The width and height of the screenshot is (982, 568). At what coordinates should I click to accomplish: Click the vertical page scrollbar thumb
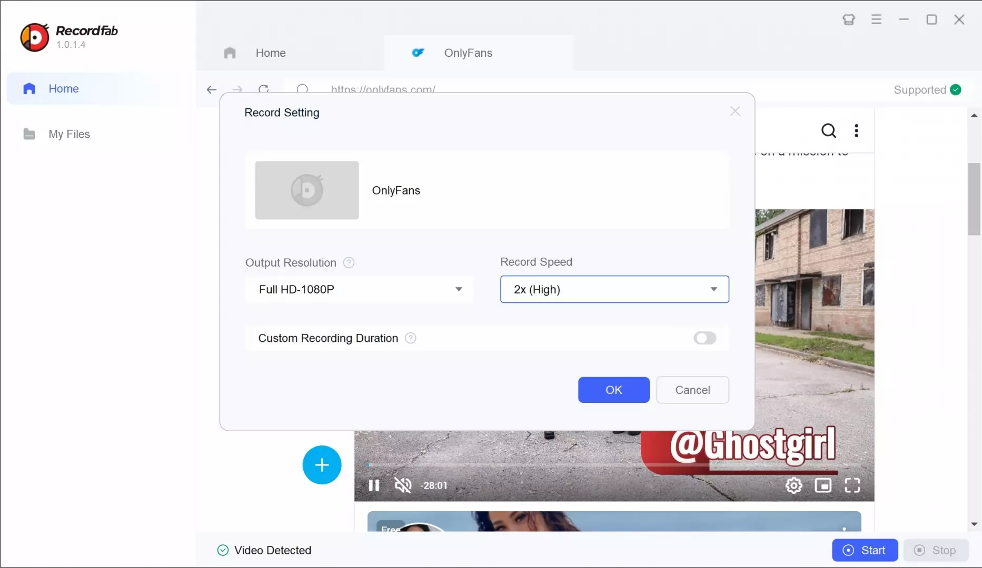974,199
